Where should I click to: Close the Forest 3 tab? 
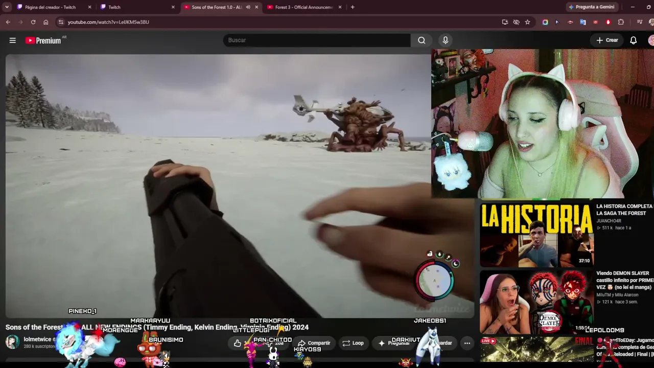point(340,7)
